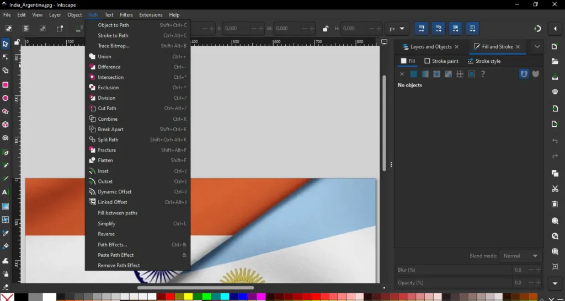Viewport: 565px width, 301px height.
Task: Toggle the guides lock at ruler corner
Action: click(x=17, y=42)
